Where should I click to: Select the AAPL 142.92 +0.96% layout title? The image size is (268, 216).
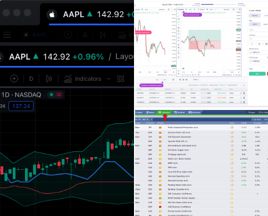pyautogui.click(x=56, y=57)
